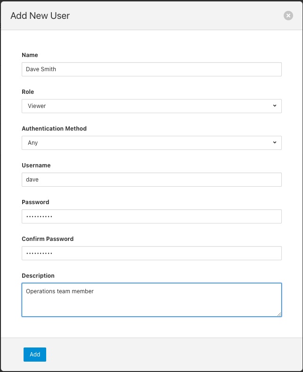
Task: Click the Confirm Password label
Action: pyautogui.click(x=48, y=239)
